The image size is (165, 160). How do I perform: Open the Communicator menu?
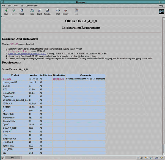(32, 5)
